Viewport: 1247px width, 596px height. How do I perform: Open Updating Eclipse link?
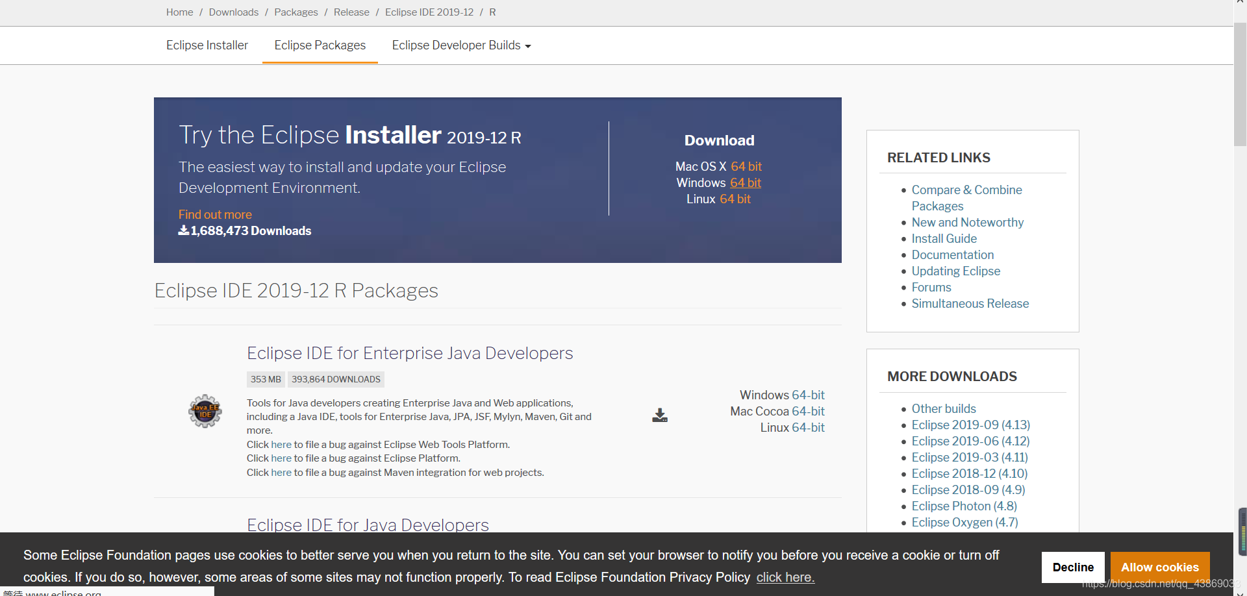pyautogui.click(x=956, y=271)
